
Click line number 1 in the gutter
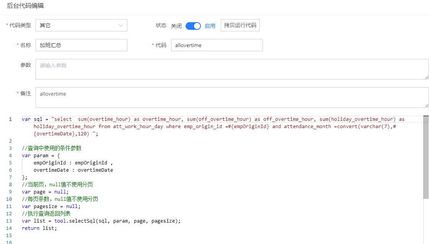[x=10, y=119]
